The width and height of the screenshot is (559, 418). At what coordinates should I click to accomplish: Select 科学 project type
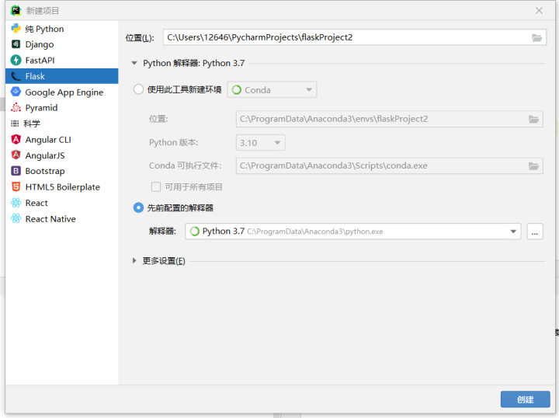coord(61,124)
